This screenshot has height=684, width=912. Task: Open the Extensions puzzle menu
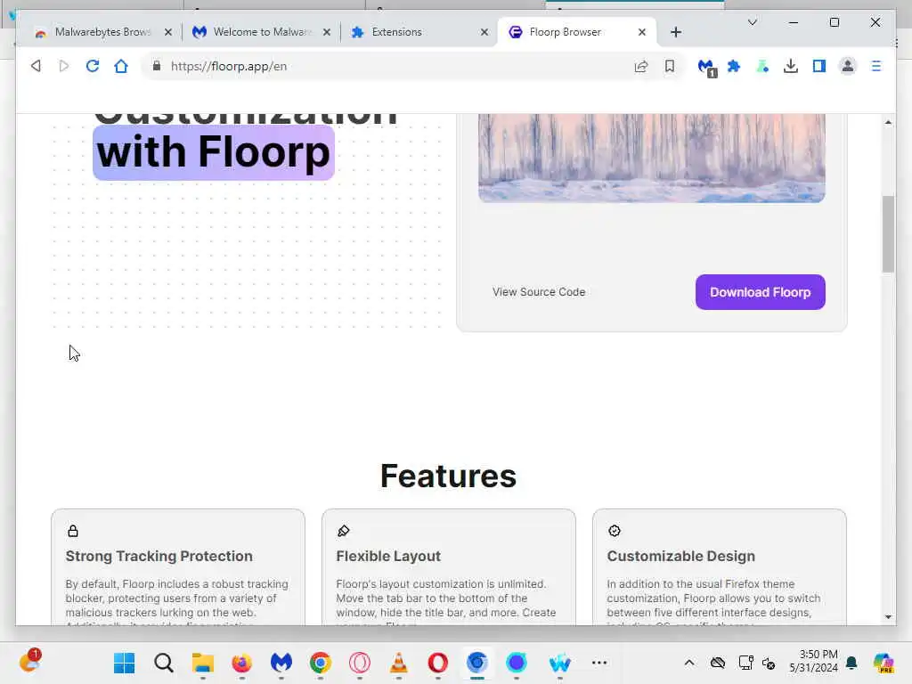734,66
